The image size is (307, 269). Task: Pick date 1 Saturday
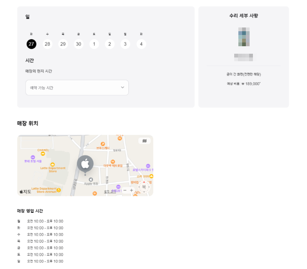[x=94, y=44]
